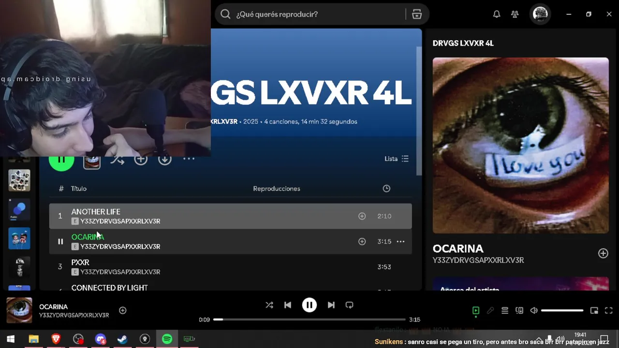This screenshot has height=348, width=619.
Task: Open Friend Activity icon
Action: tap(515, 14)
